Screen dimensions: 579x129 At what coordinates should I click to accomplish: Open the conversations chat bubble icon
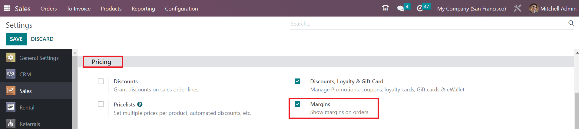tap(401, 8)
